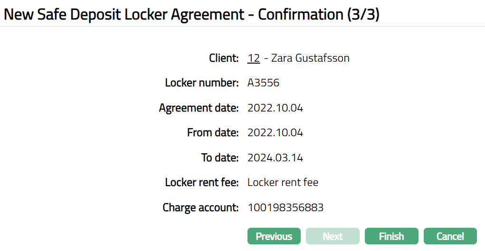This screenshot has height=251, width=485.
Task: Click the To date value 2024.03.14
Action: [275, 158]
